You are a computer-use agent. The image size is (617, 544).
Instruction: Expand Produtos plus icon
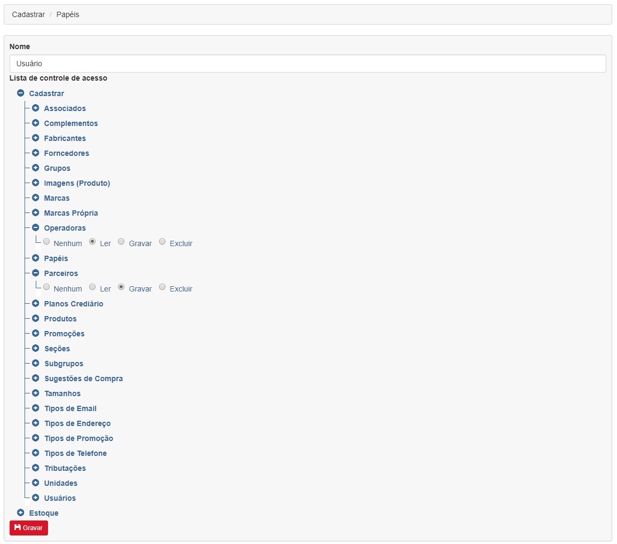point(35,319)
